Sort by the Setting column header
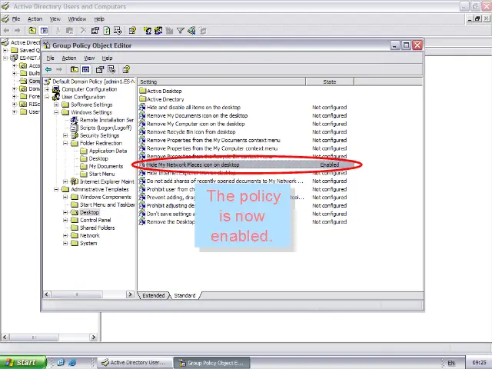Viewport: 492px width, 369px height. pos(222,81)
